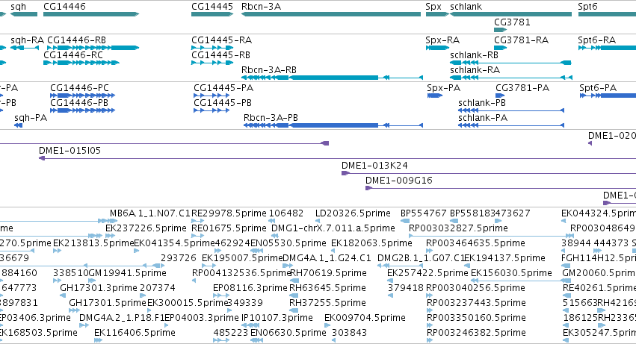This screenshot has height=344, width=636.
Task: Select EST EK182063.5prime
Action: coord(371,243)
